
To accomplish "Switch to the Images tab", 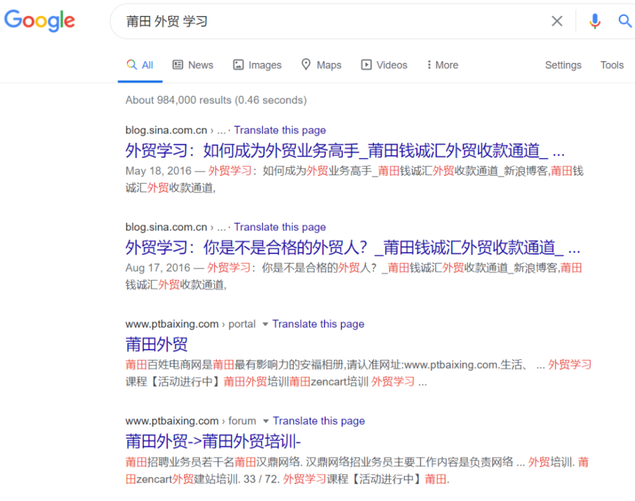I will pos(257,65).
